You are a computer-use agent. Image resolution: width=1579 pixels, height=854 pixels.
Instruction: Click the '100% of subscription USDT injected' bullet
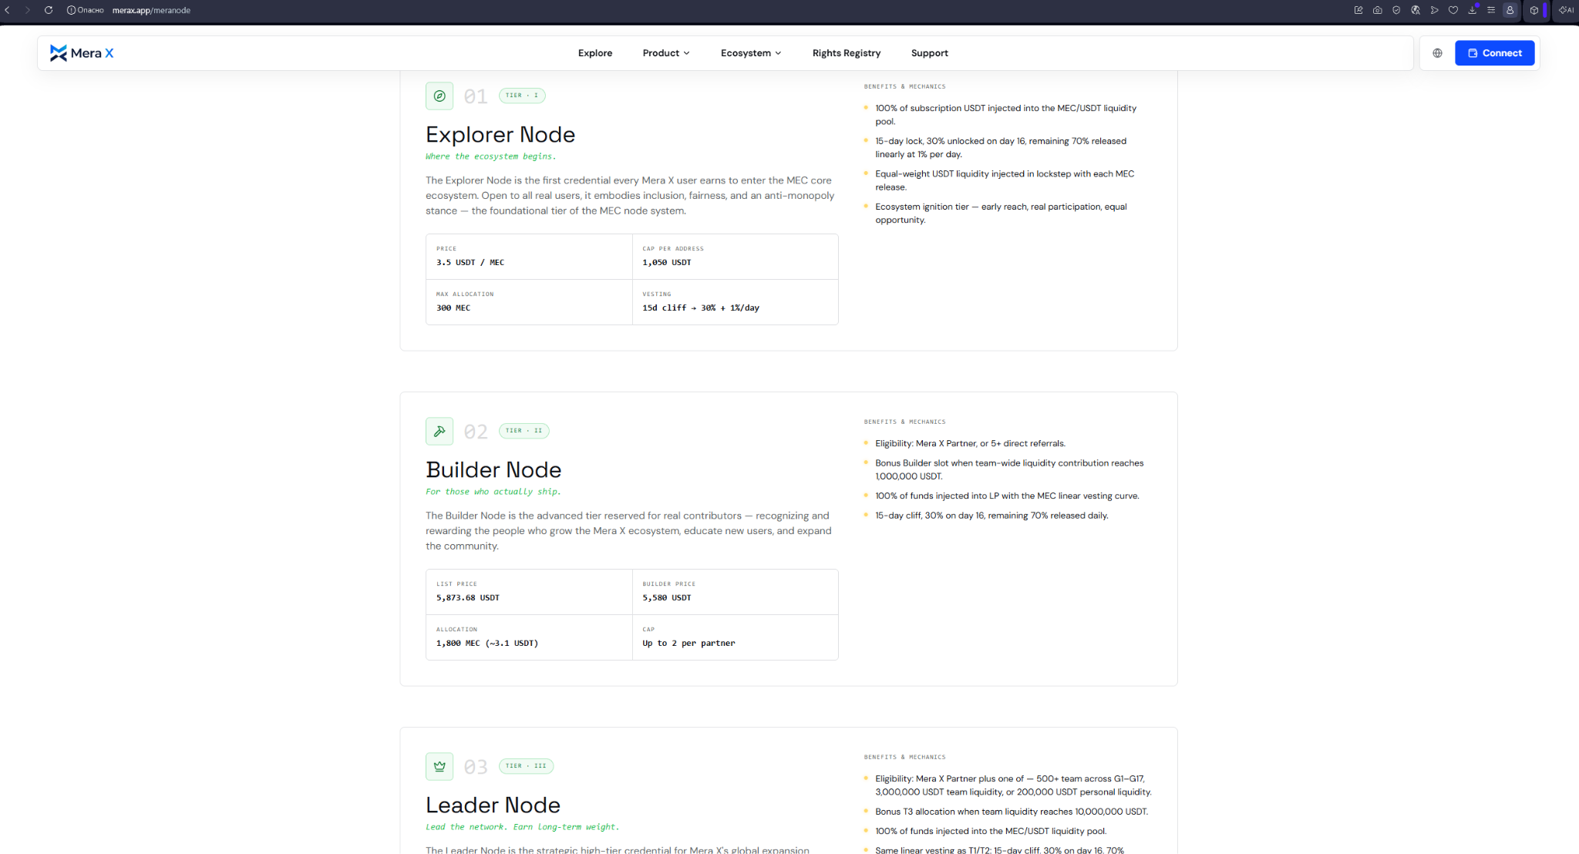click(x=1005, y=115)
